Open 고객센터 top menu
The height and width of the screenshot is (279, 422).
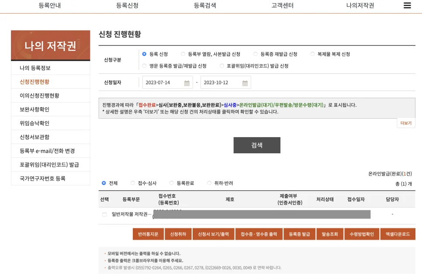pyautogui.click(x=282, y=6)
